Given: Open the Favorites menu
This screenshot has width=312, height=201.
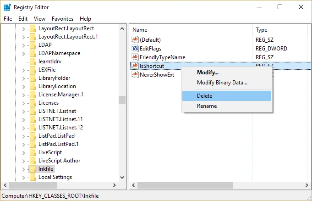Looking at the screenshot, I should click(x=62, y=19).
